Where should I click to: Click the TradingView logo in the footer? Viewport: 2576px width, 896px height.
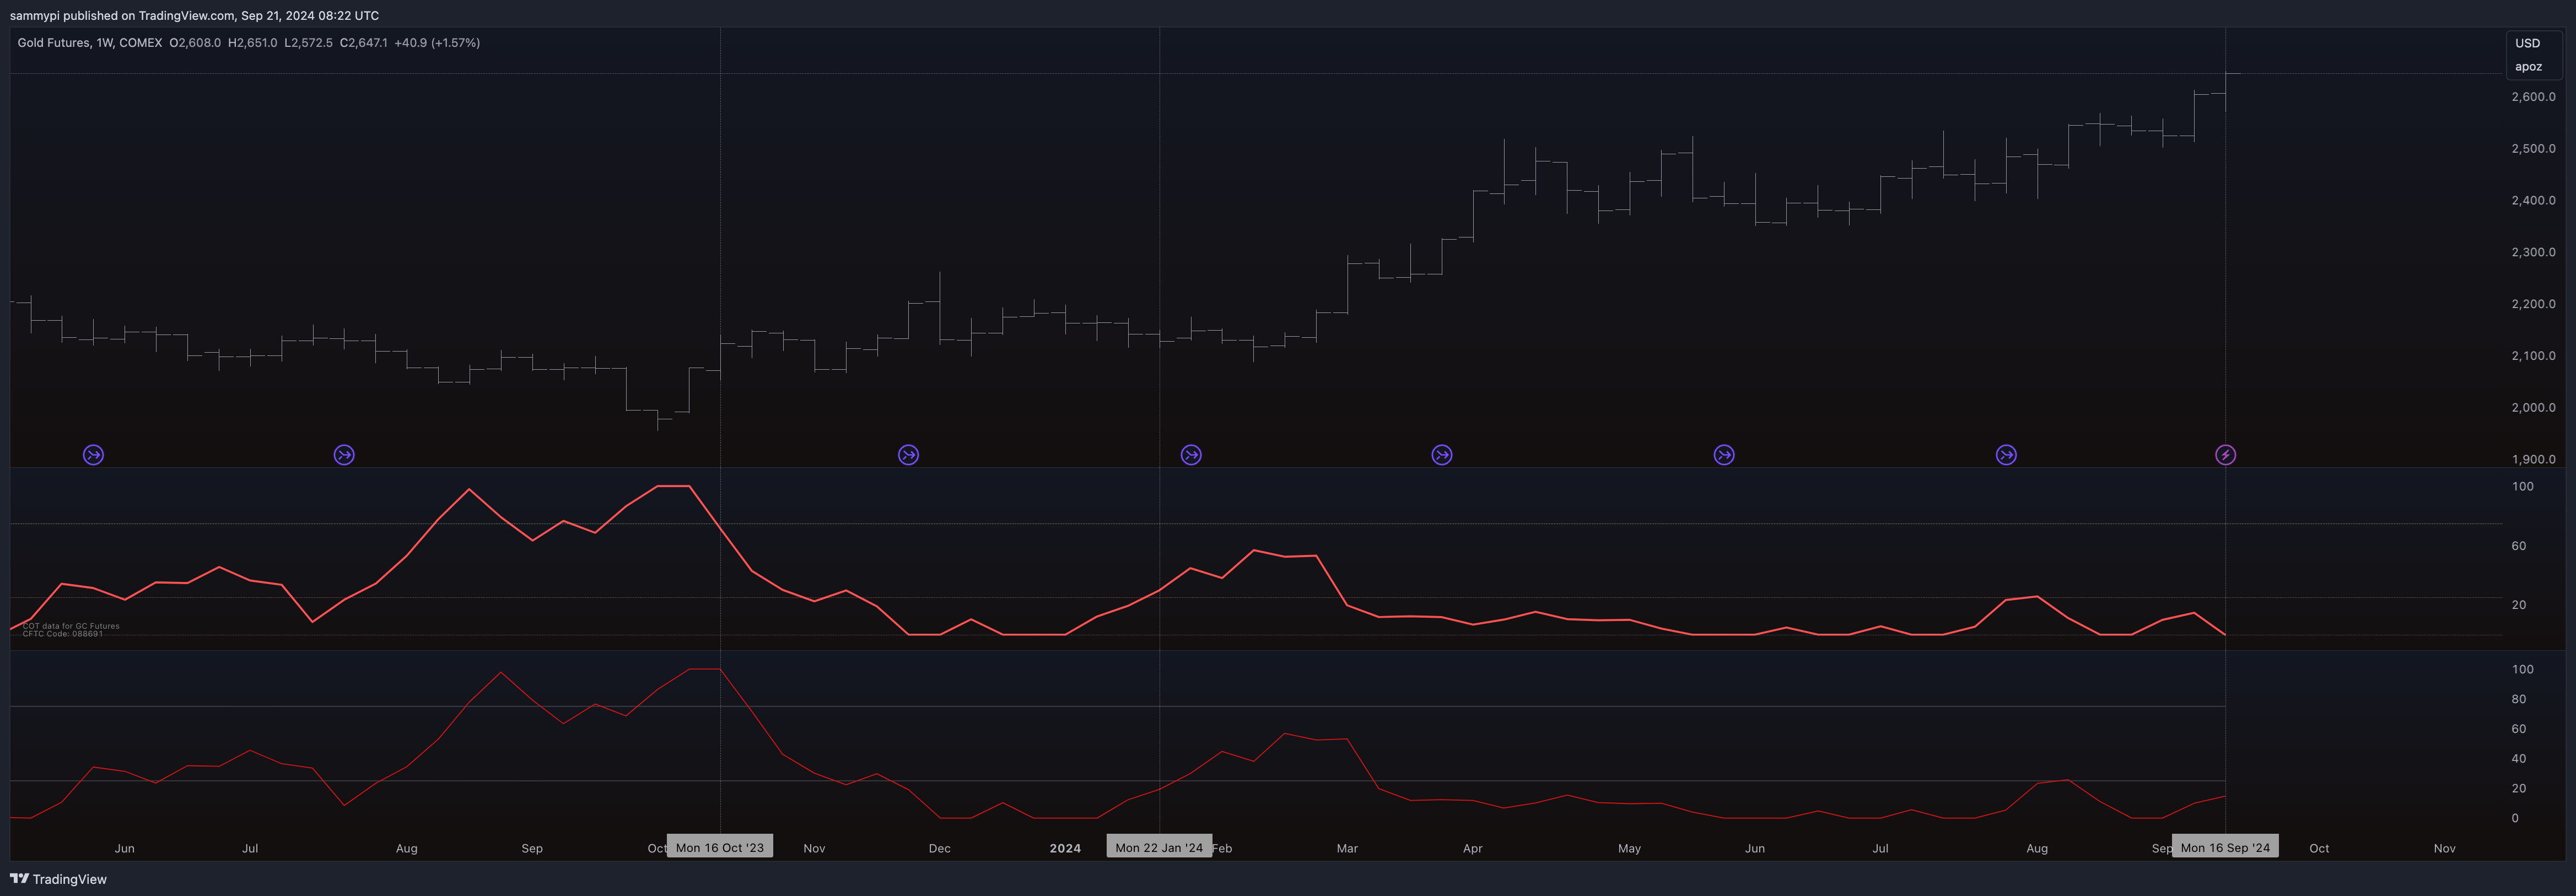coord(58,879)
